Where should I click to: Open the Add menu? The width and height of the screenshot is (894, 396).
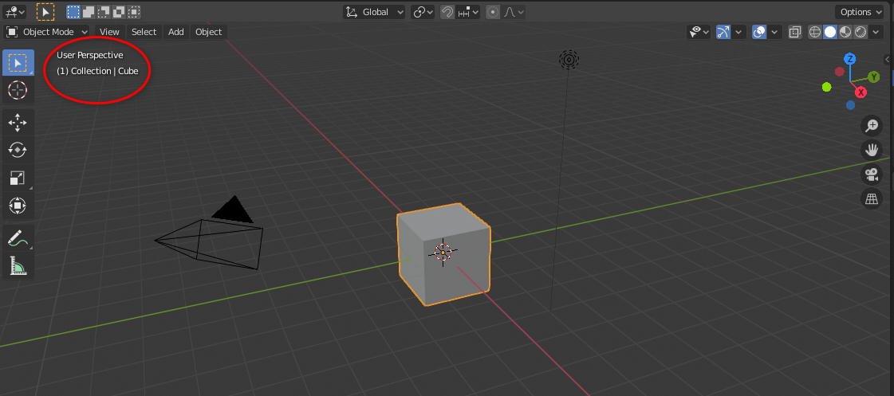click(x=176, y=32)
